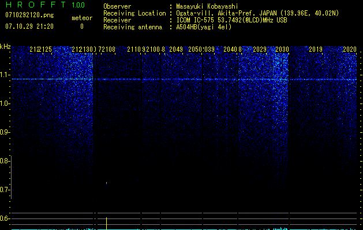Click the 2019 time marker label
Image resolution: width=363 pixels, height=230 pixels.
316,49
